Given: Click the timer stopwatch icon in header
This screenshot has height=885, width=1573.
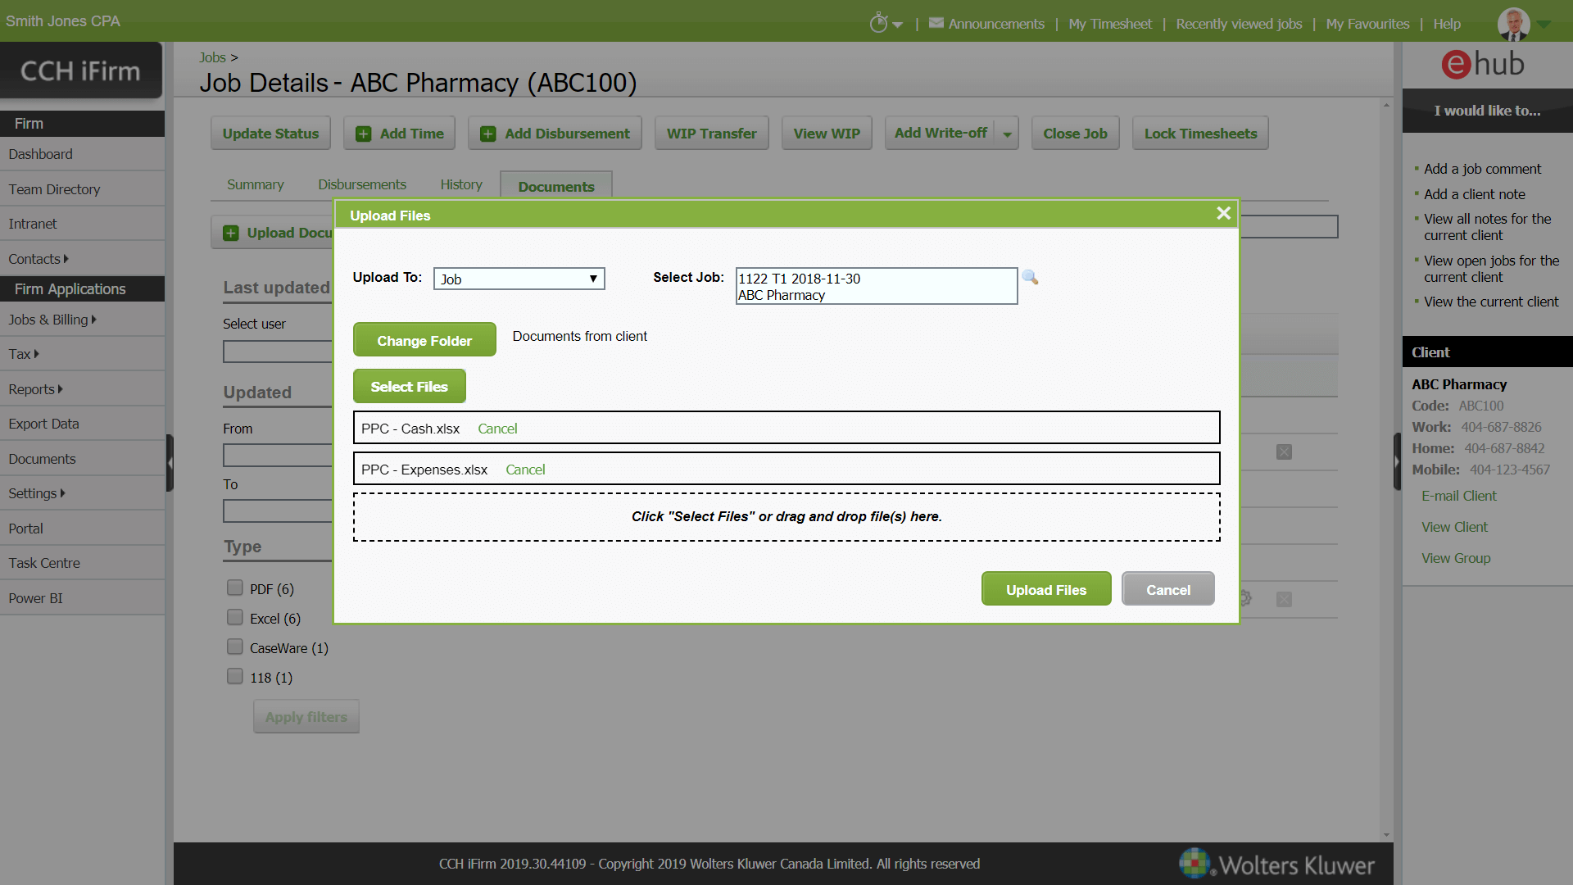Looking at the screenshot, I should coord(878,24).
